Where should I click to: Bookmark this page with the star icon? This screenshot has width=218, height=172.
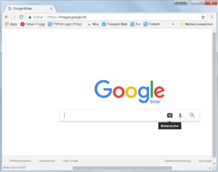coord(203,17)
